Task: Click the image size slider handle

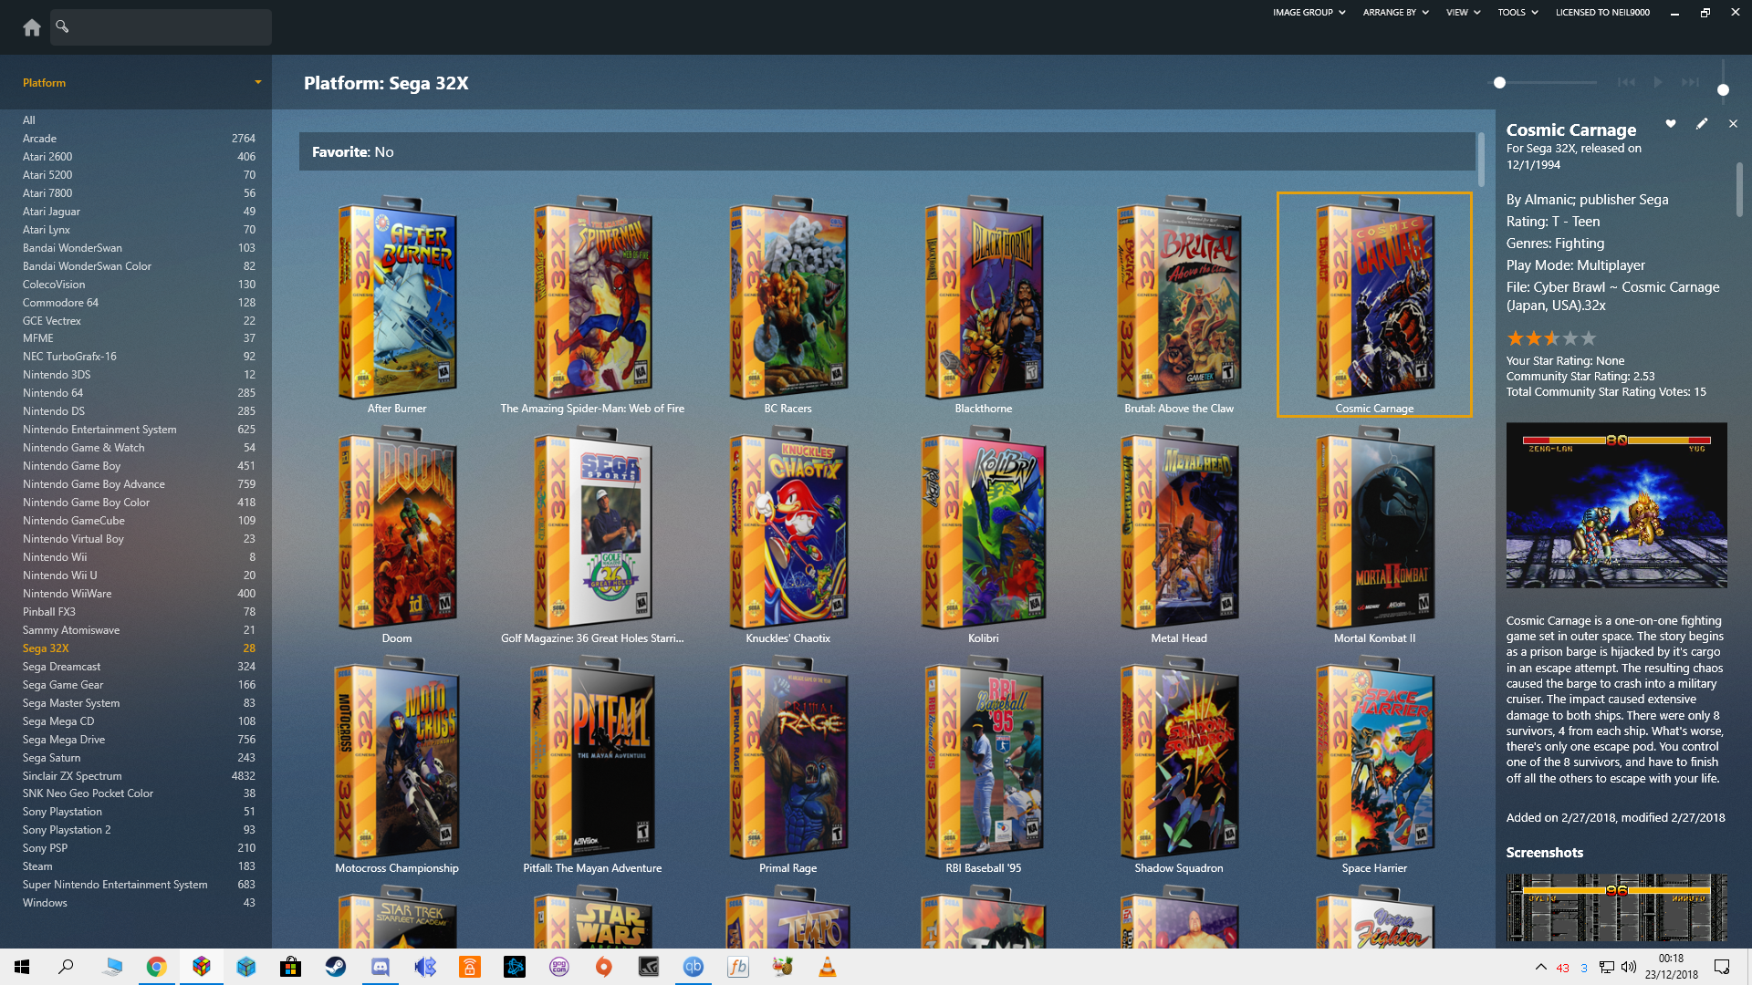Action: pyautogui.click(x=1499, y=83)
